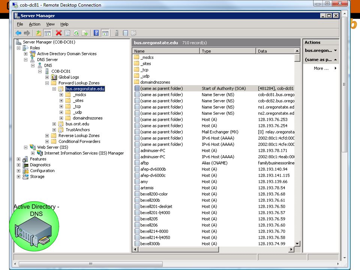Collapse the Forward Lookup Zones node

(x=47, y=83)
